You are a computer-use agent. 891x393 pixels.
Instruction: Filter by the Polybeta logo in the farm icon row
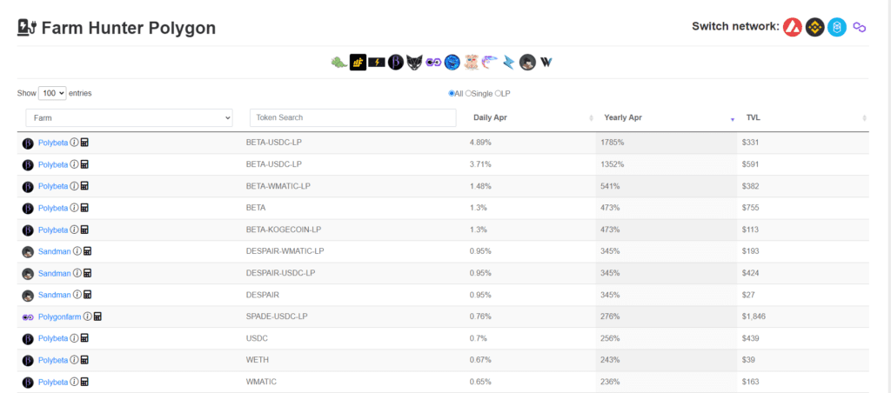(x=396, y=63)
